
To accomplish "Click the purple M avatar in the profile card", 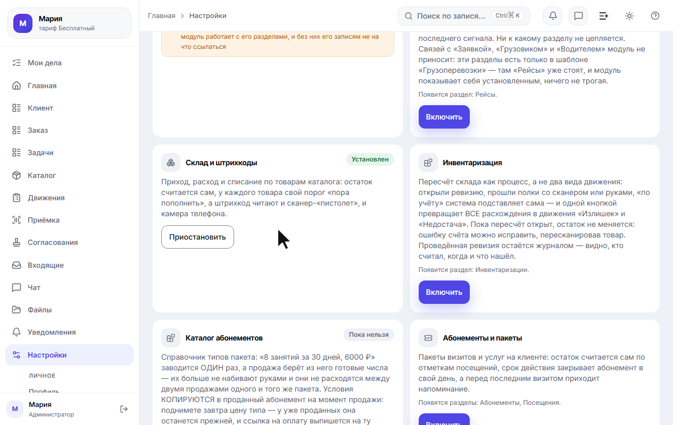I will tap(23, 23).
